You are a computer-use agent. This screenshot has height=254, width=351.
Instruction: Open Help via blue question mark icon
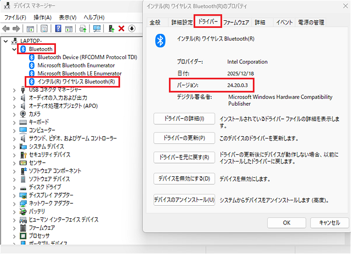click(58, 28)
